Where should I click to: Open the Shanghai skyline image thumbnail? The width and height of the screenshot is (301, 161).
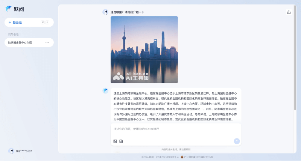144,50
